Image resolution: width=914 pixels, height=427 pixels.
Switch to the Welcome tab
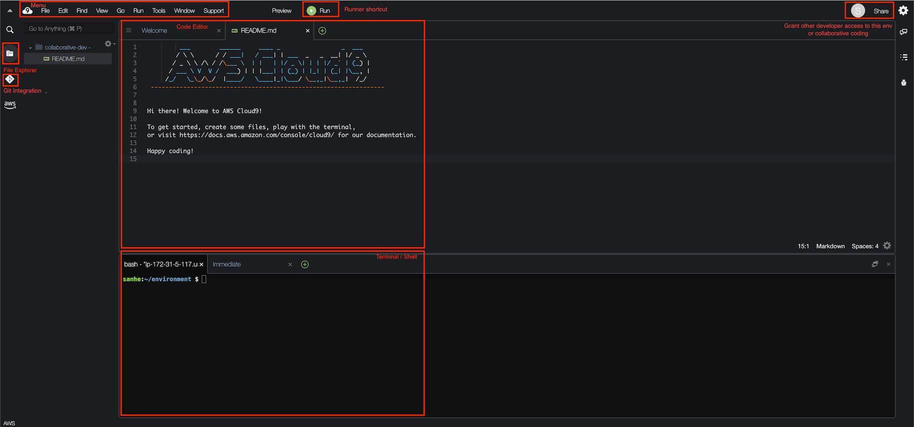tap(154, 30)
